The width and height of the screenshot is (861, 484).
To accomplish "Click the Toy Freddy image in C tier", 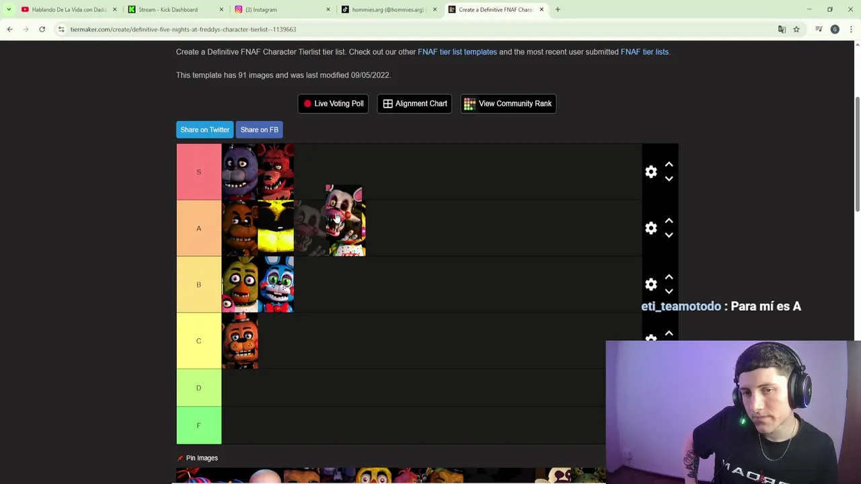I will (239, 341).
